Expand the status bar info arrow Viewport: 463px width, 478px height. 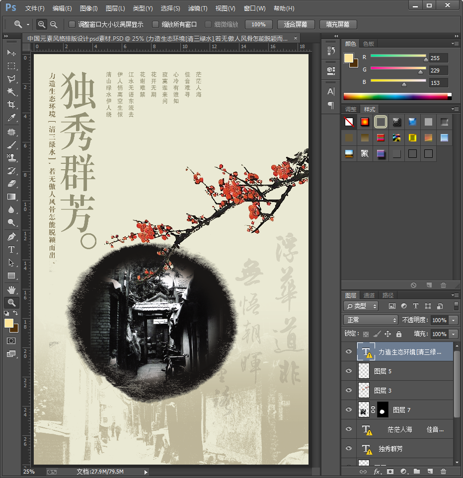[146, 472]
